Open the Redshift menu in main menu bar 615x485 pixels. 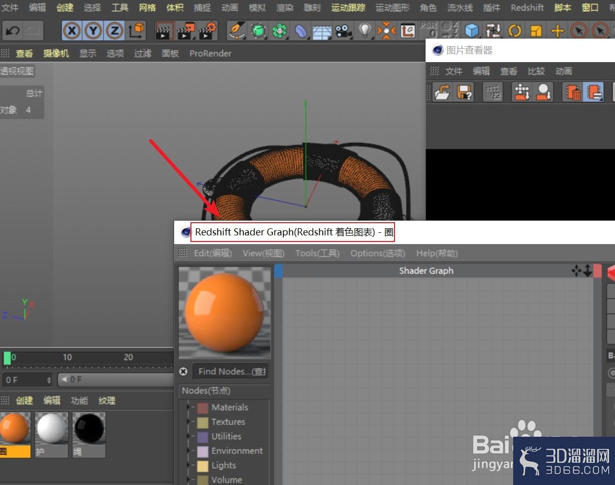point(527,8)
